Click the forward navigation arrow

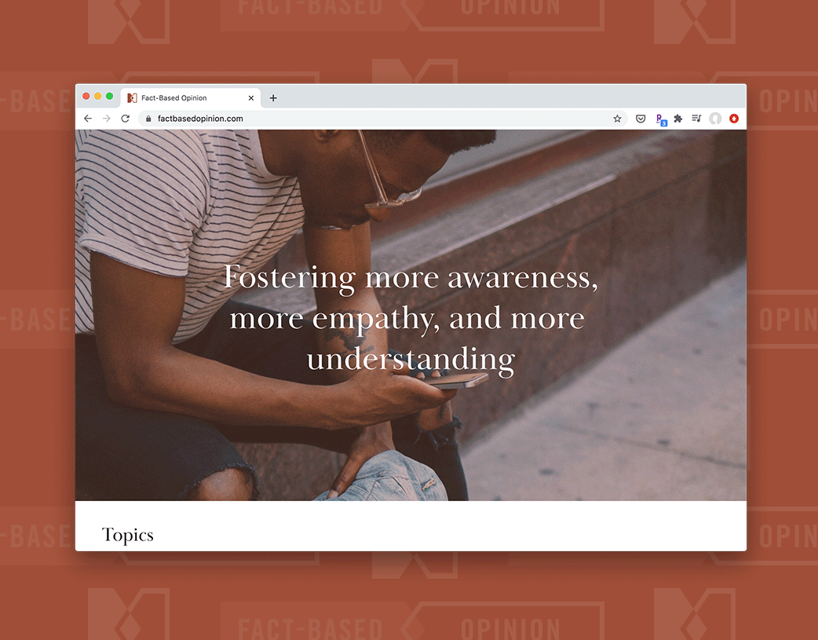[x=107, y=119]
